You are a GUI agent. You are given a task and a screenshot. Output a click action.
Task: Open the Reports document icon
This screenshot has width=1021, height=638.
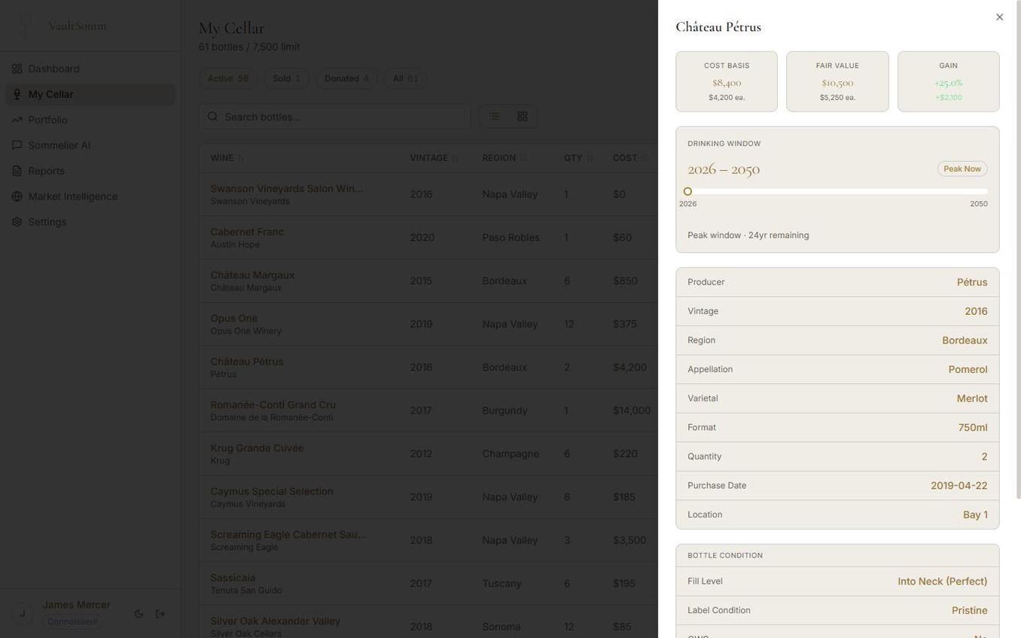coord(17,171)
